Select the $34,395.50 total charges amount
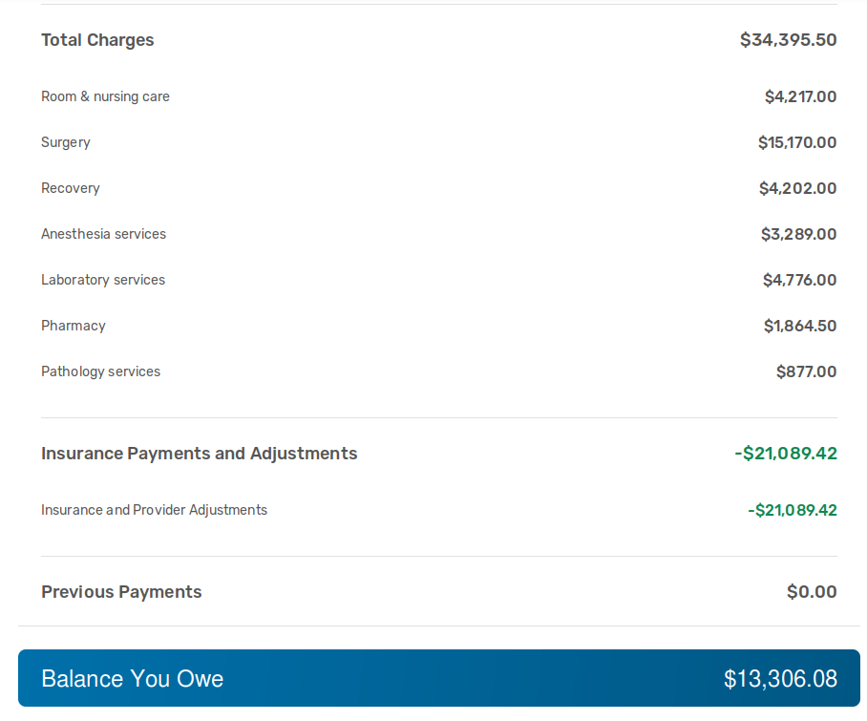The height and width of the screenshot is (721, 867). click(x=788, y=40)
